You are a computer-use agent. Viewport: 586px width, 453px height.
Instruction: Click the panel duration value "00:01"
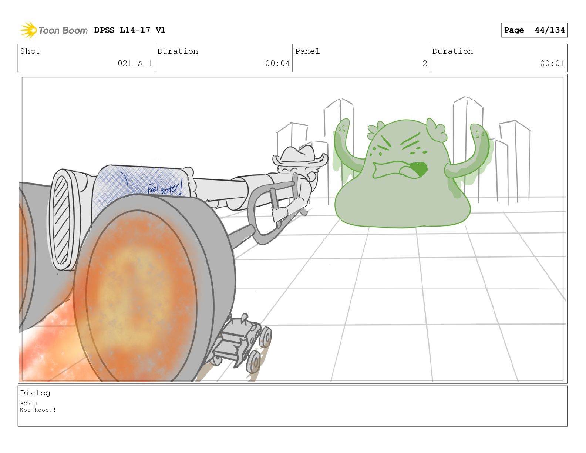(x=552, y=63)
